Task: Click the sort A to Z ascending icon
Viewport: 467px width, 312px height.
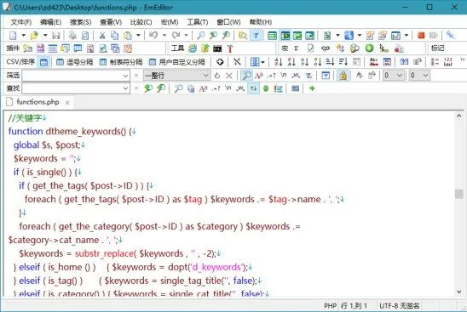Action: point(278,62)
